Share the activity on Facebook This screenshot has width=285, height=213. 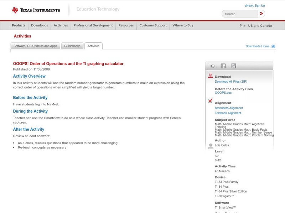coord(223,66)
